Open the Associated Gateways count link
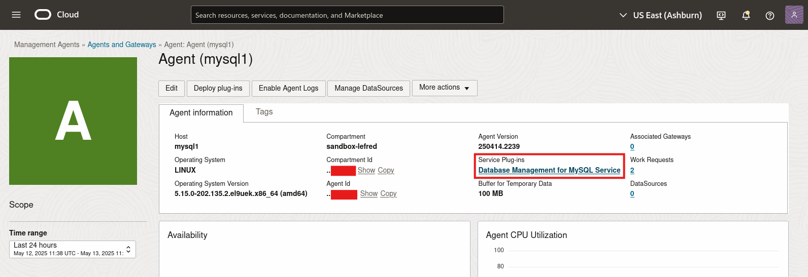Viewport: 808px width, 277px height. (632, 147)
